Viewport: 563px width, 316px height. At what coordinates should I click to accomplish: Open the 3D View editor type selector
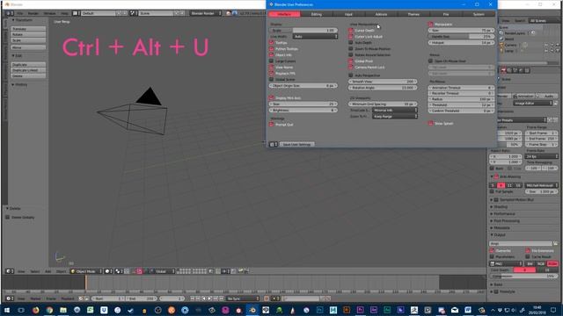coord(10,271)
